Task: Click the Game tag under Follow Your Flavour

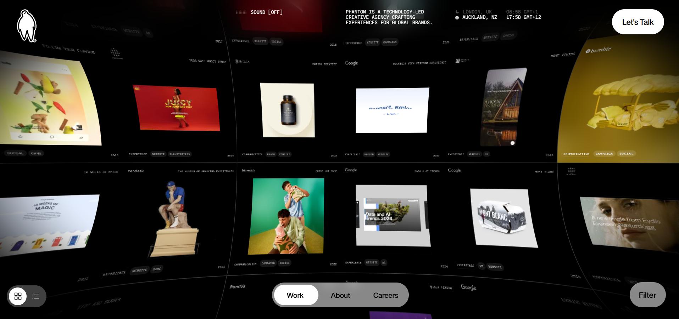Action: point(36,153)
